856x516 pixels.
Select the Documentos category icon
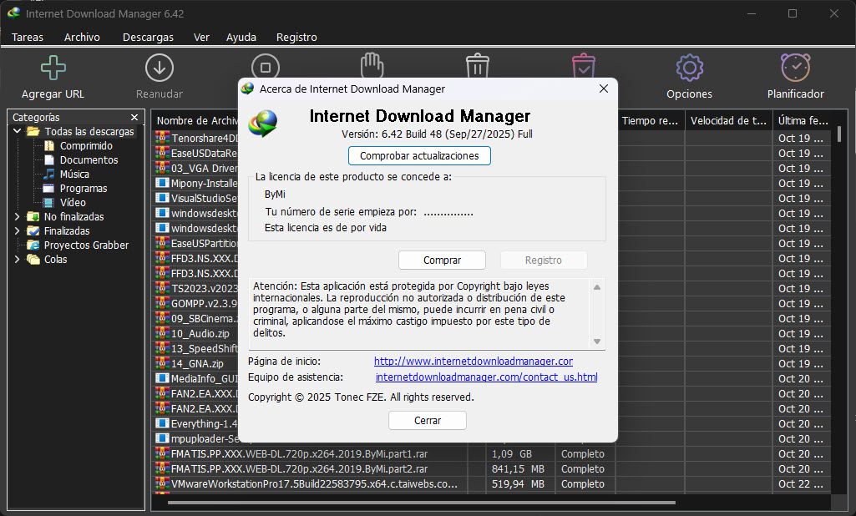tap(49, 160)
